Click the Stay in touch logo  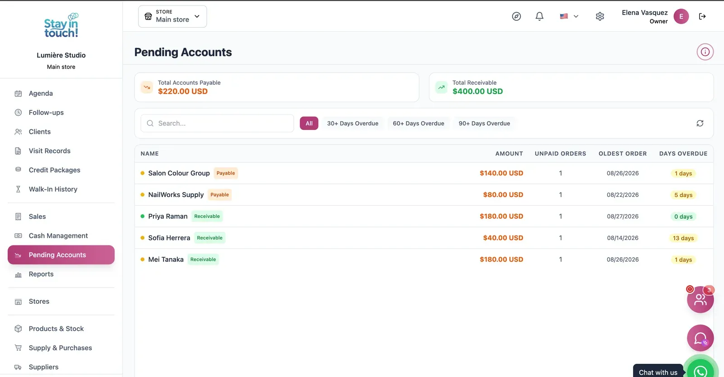(x=61, y=26)
